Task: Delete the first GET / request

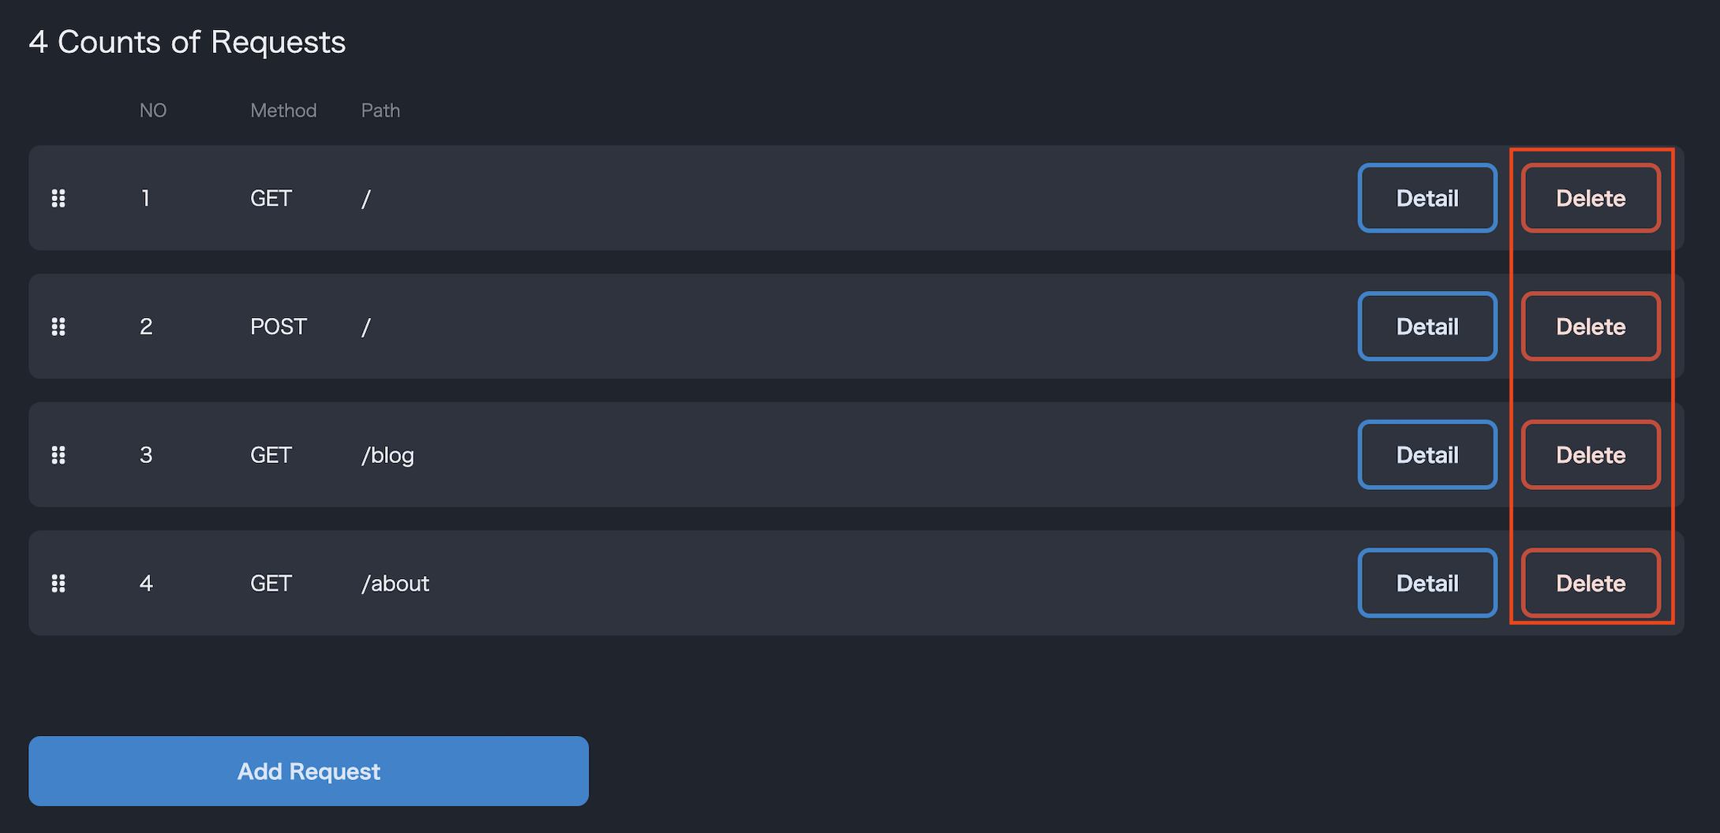Action: click(x=1591, y=198)
